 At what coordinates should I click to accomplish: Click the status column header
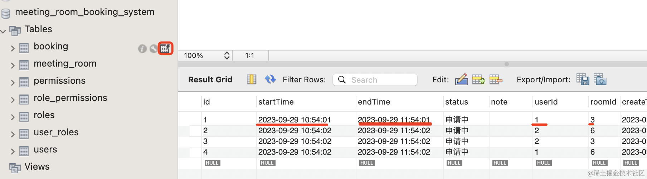456,102
